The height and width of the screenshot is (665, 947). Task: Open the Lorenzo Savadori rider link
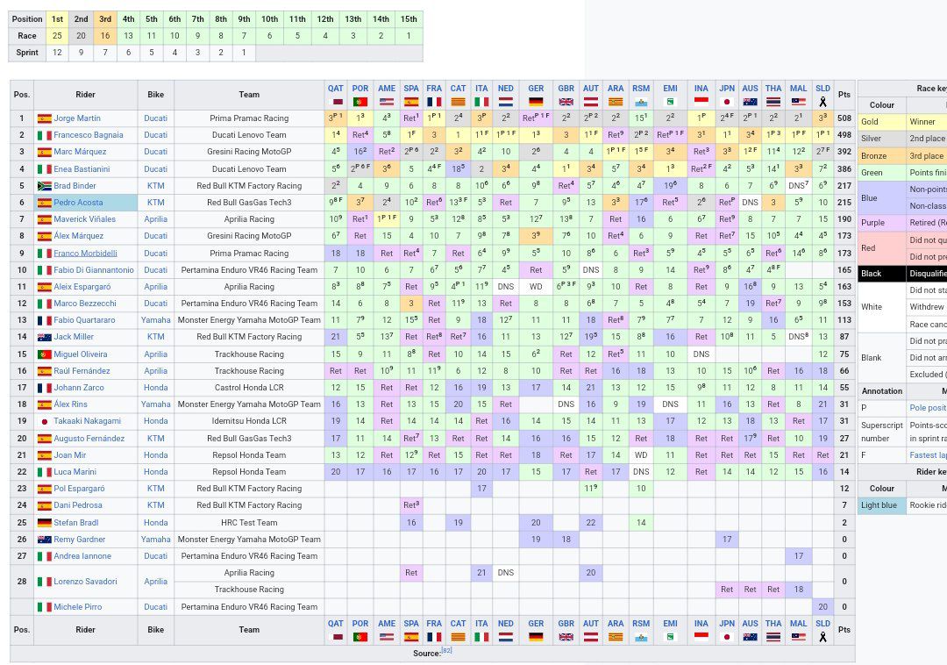click(84, 582)
